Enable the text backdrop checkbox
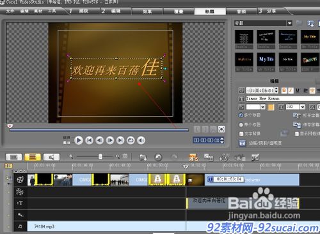Screen dimensions: 320x234 (x=241, y=134)
